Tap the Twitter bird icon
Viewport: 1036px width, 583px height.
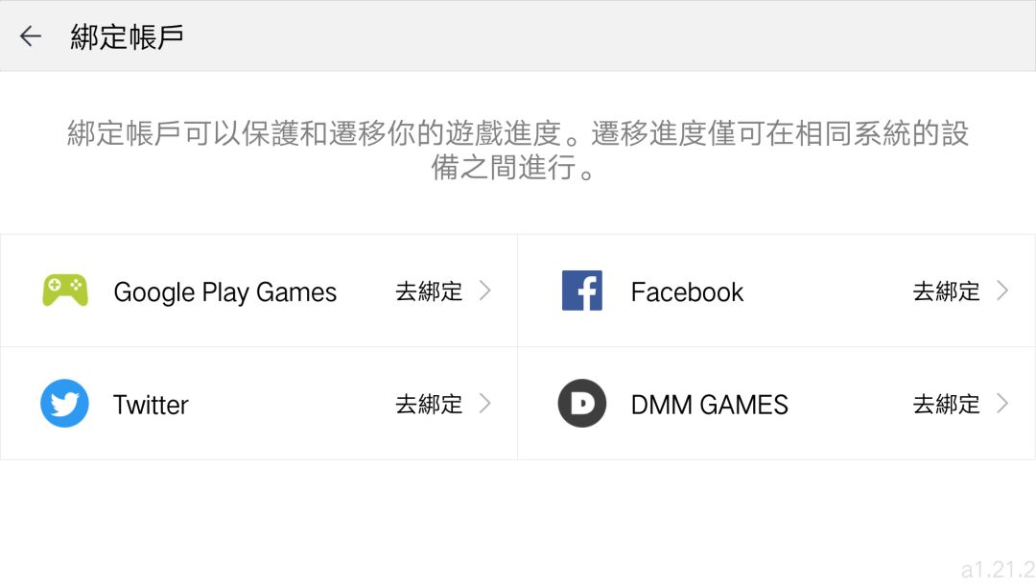[x=65, y=404]
